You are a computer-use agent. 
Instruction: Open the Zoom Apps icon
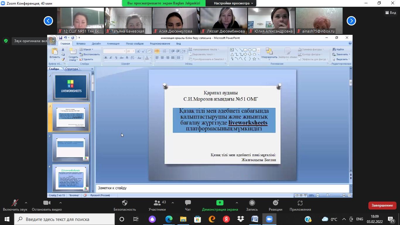pos(300,203)
